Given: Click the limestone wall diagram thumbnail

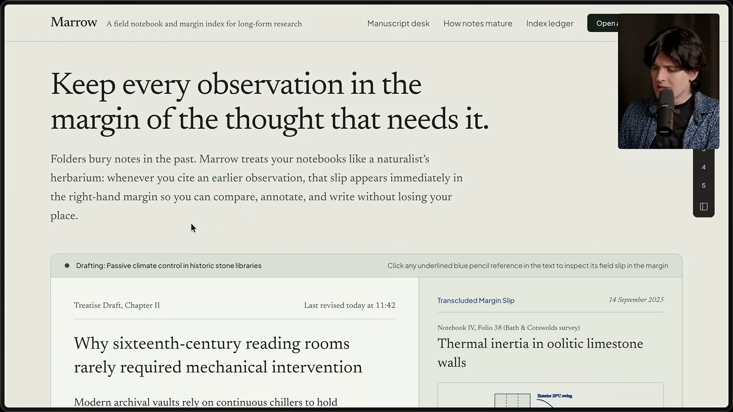Looking at the screenshot, I should click(550, 395).
